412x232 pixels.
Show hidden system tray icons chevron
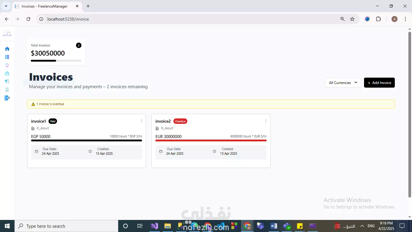point(362,226)
